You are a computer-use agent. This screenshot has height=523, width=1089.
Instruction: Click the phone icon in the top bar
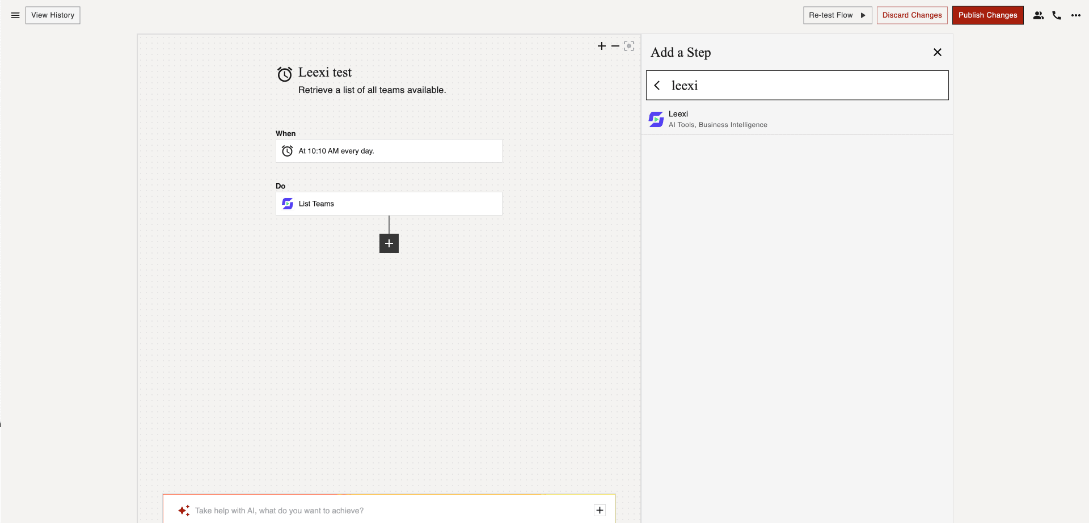[x=1057, y=15]
